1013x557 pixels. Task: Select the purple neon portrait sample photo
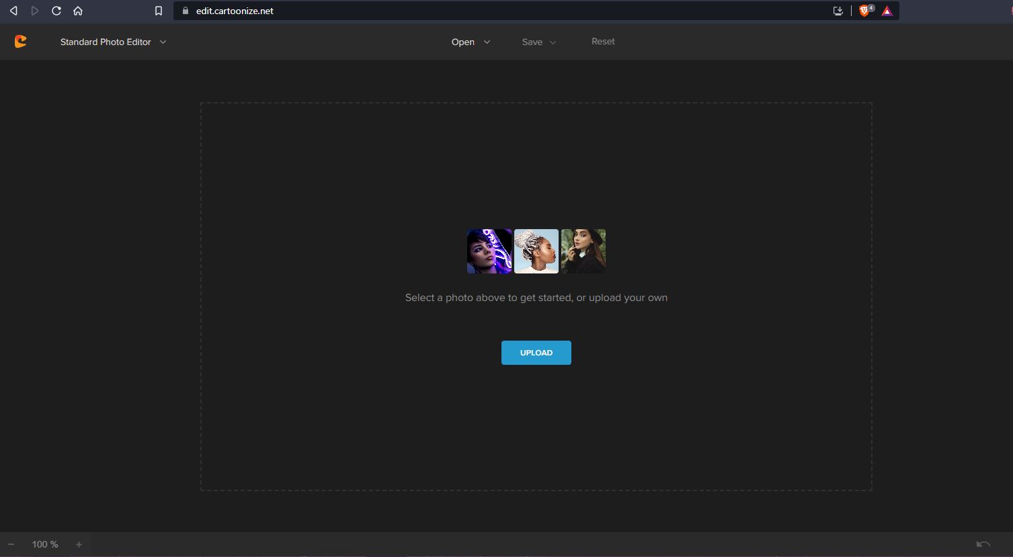coord(489,251)
